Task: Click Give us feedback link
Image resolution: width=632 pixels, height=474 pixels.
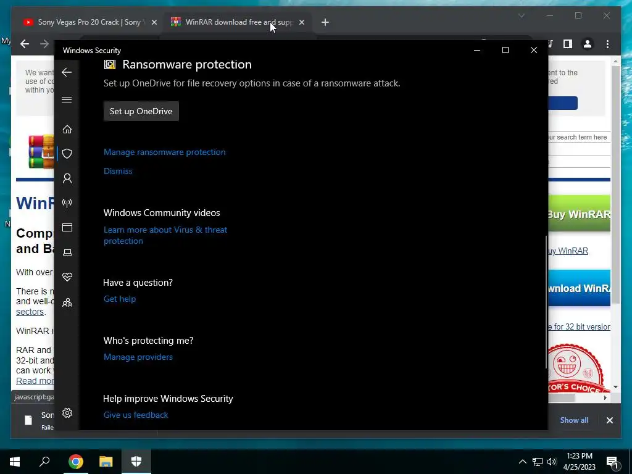Action: point(136,415)
